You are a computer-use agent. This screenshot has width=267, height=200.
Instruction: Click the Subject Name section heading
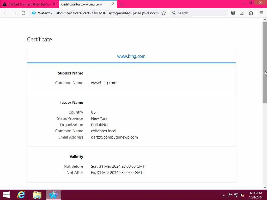click(x=70, y=73)
